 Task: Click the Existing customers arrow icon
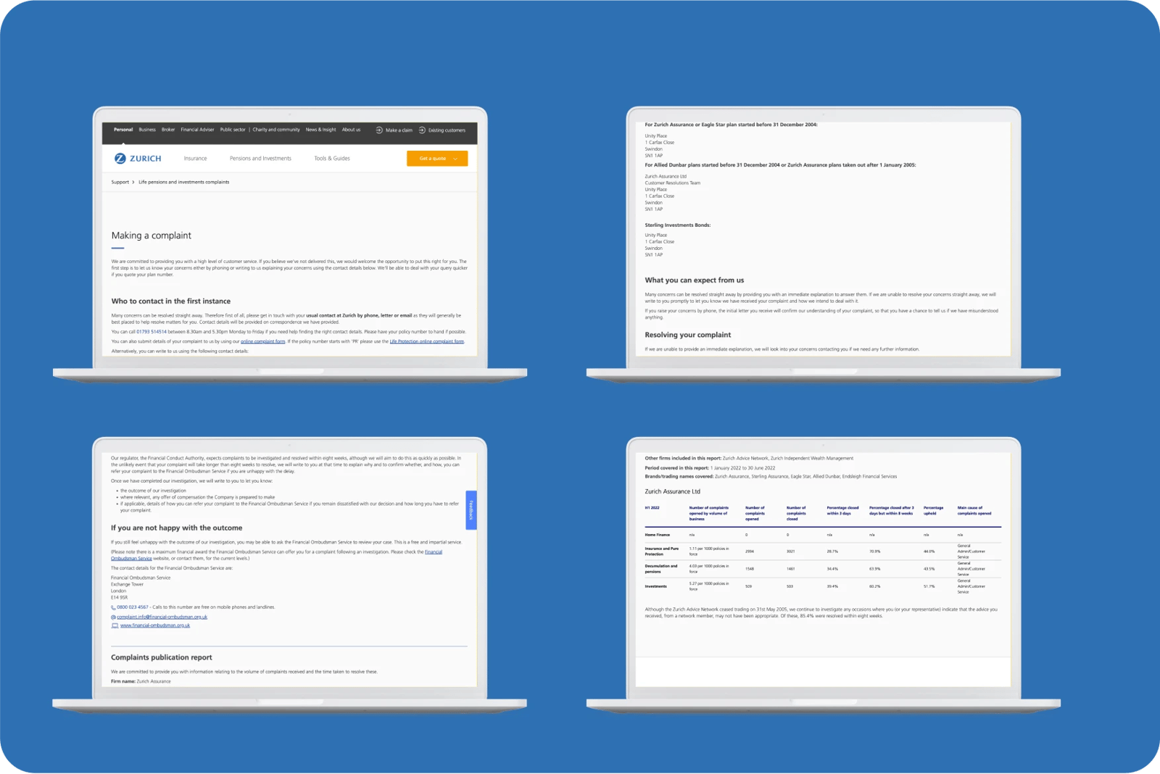pyautogui.click(x=422, y=130)
